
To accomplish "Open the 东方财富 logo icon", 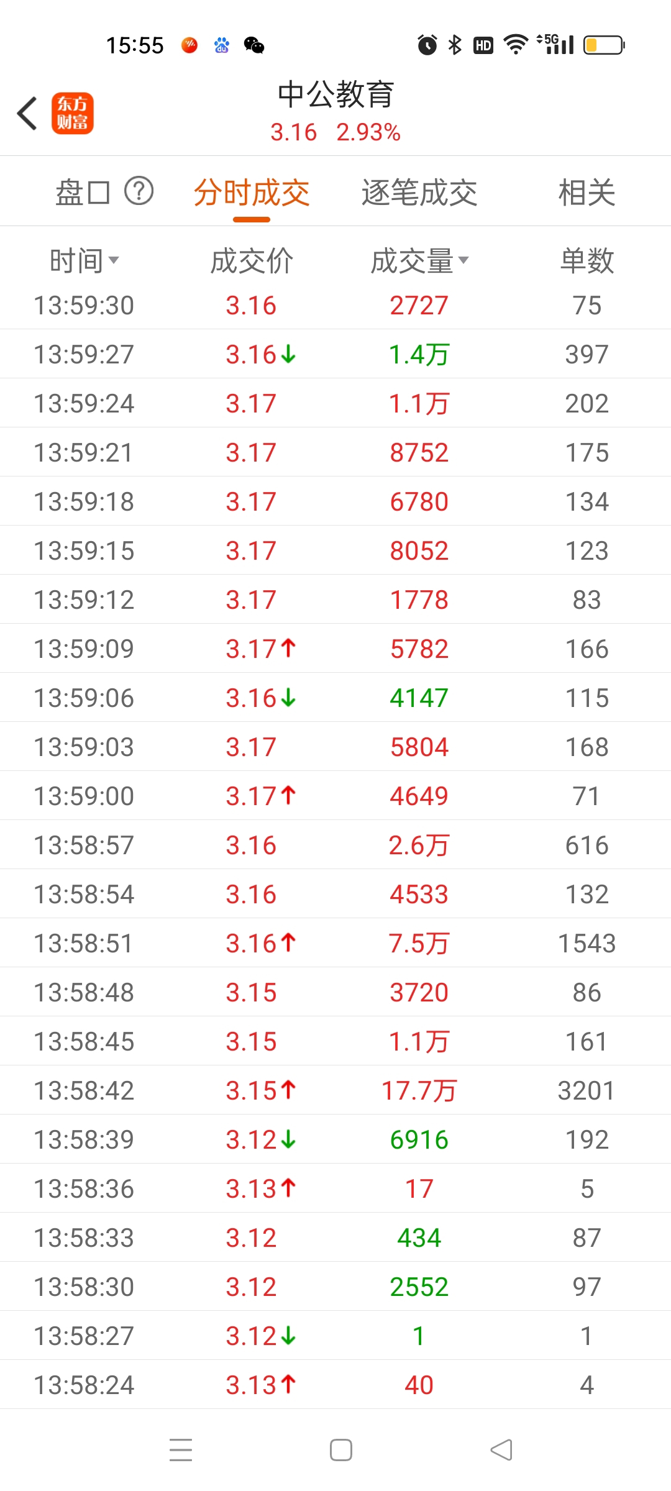I will (73, 113).
